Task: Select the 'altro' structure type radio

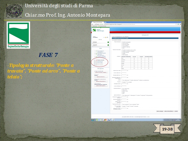Action: click(x=122, y=48)
